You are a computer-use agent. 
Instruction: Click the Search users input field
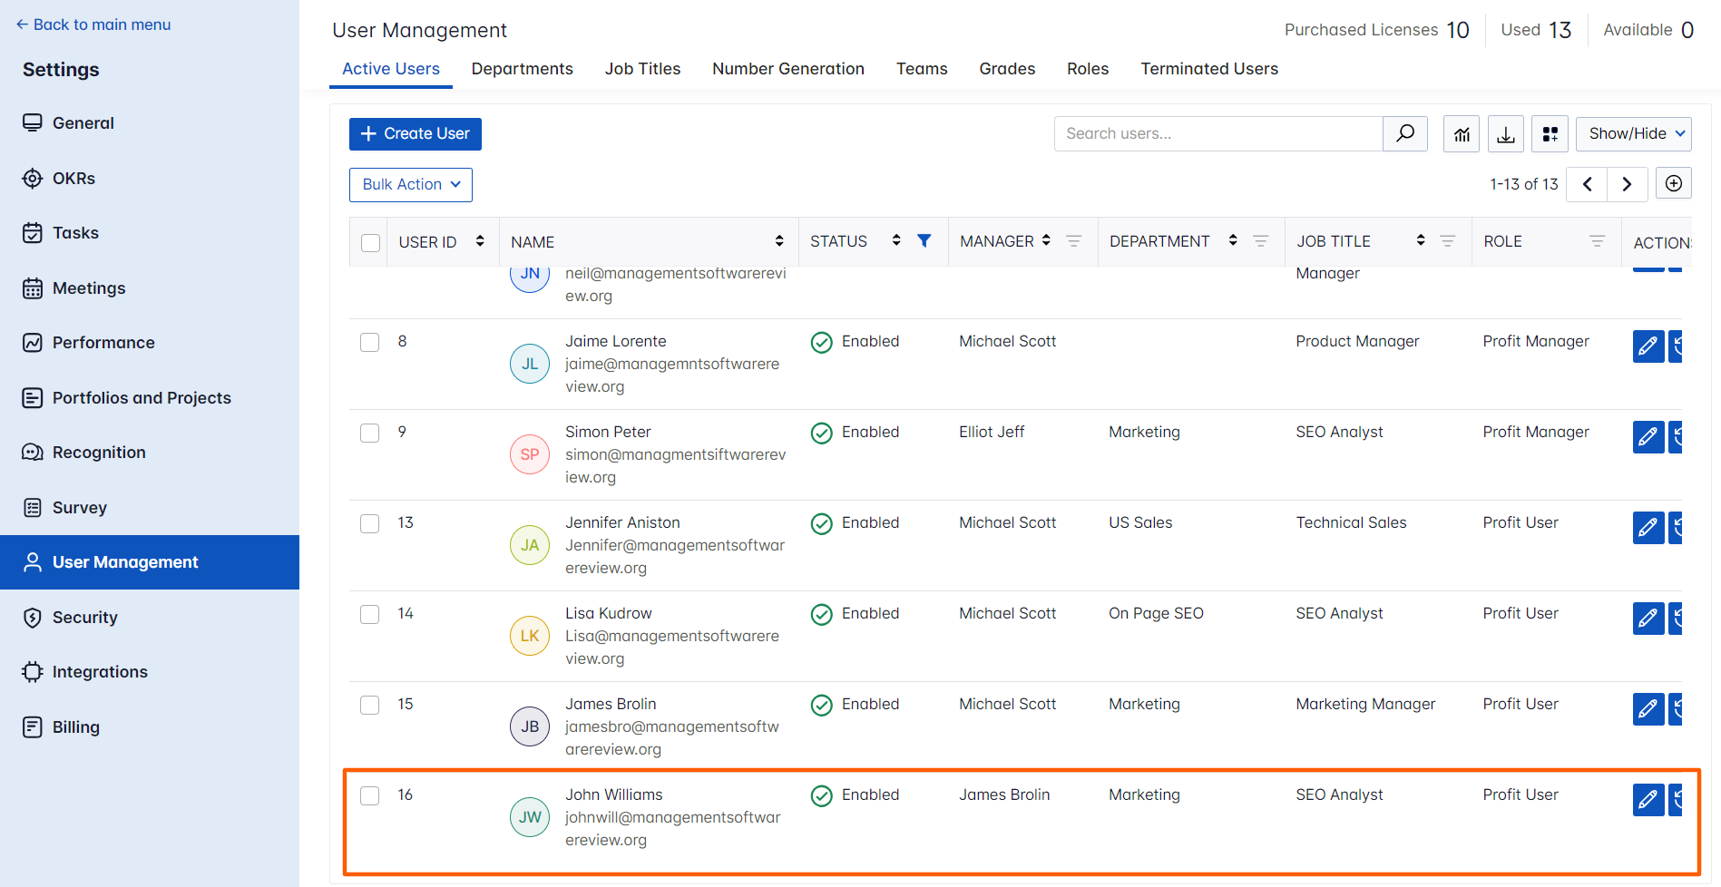point(1217,133)
